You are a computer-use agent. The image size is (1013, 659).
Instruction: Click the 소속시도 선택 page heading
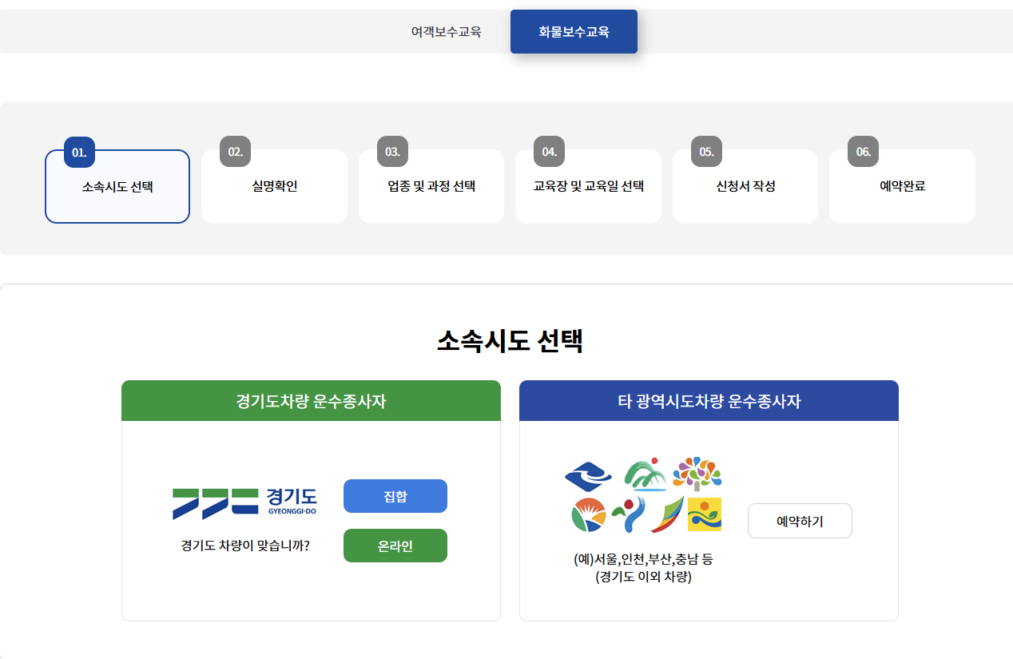(510, 341)
